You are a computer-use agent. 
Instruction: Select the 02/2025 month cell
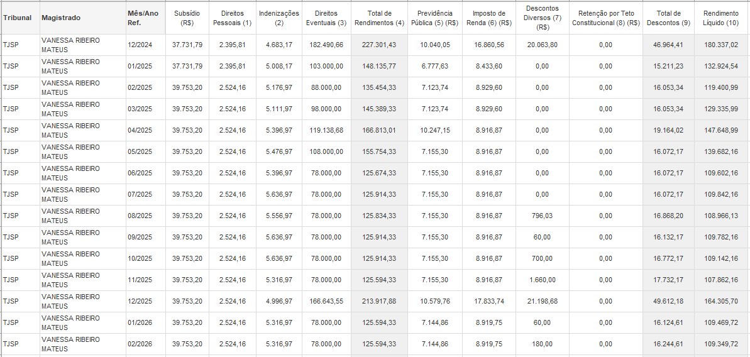click(145, 87)
